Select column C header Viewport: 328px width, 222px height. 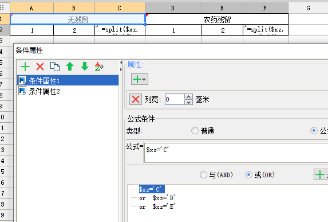click(x=120, y=8)
